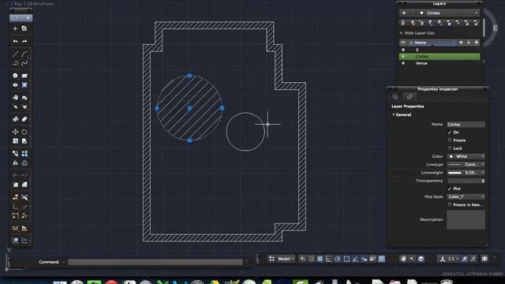This screenshot has width=505, height=284.
Task: Select the Move tool
Action: pyautogui.click(x=15, y=132)
